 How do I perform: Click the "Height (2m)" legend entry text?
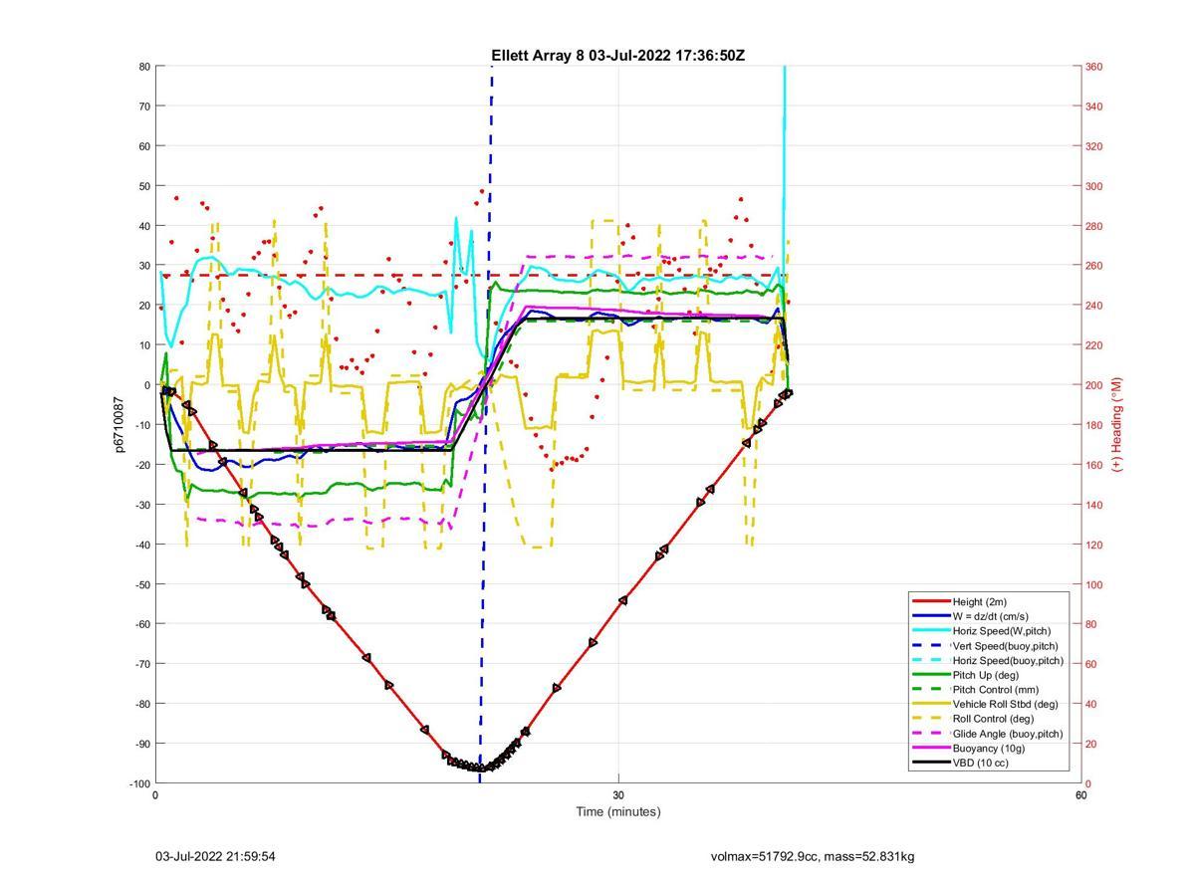[x=980, y=601]
